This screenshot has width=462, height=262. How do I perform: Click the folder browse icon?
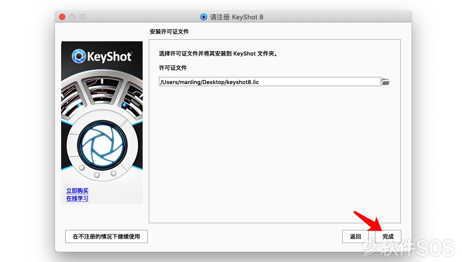click(x=386, y=82)
